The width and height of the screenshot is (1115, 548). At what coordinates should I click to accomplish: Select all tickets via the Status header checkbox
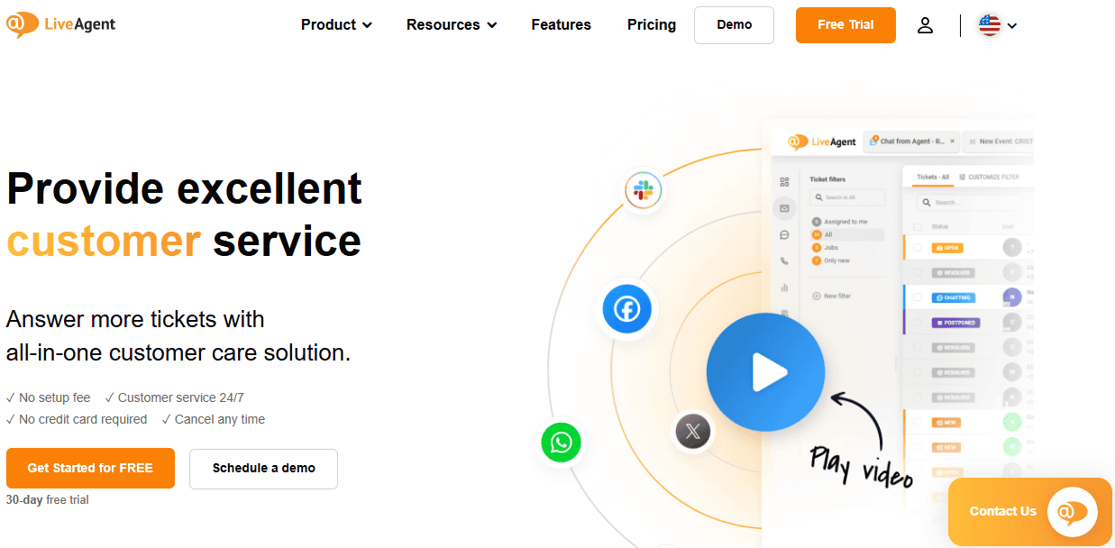[916, 227]
